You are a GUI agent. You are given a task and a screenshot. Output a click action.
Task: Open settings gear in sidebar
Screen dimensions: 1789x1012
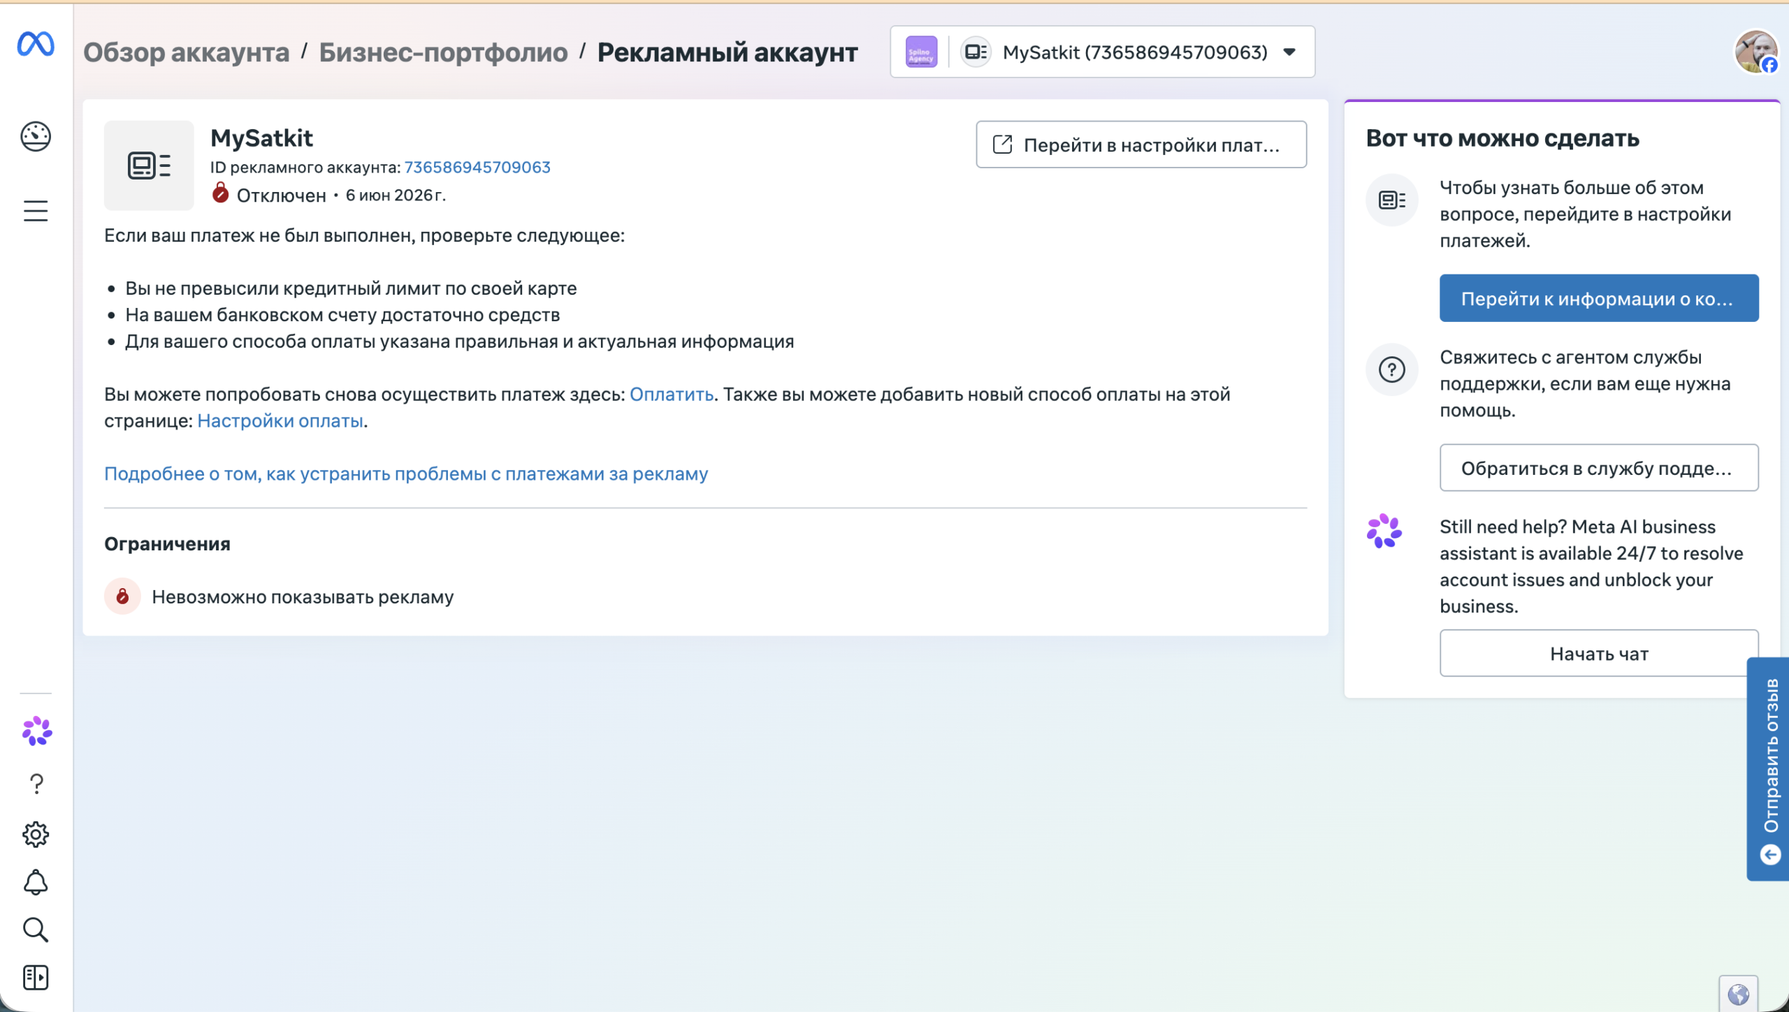click(36, 834)
